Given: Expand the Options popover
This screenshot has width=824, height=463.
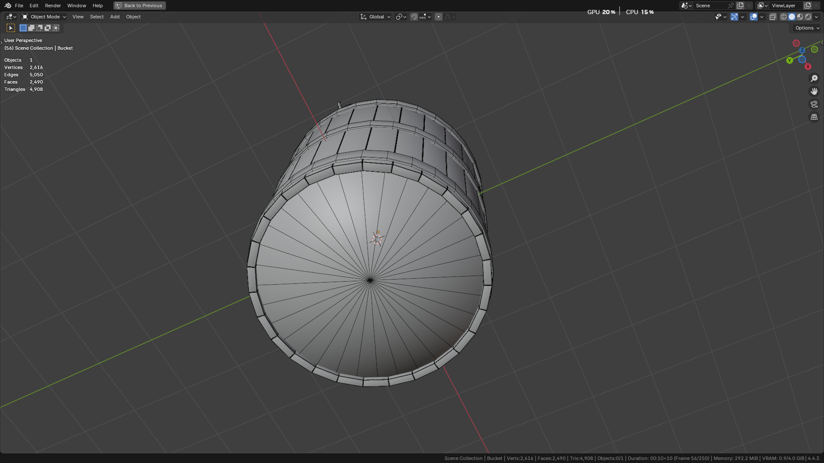Looking at the screenshot, I should coord(807,28).
